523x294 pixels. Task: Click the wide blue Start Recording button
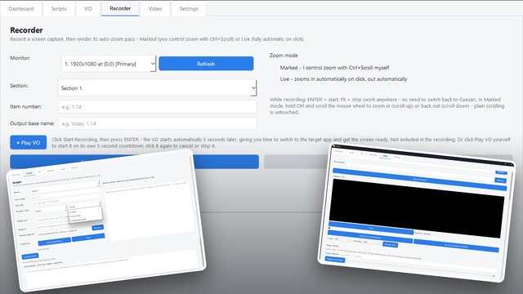click(134, 162)
